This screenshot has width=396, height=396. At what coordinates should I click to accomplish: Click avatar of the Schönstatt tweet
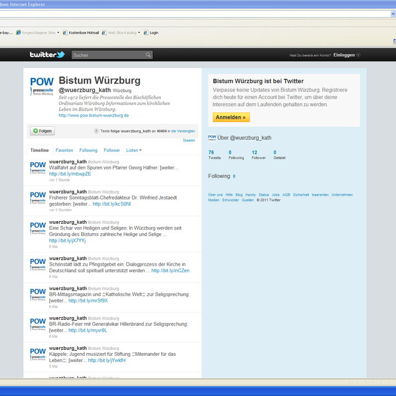(x=38, y=265)
